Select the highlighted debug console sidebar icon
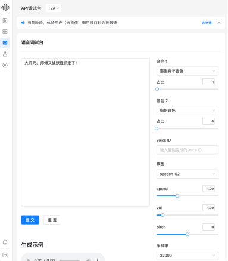The width and height of the screenshot is (228, 261). [x=5, y=42]
